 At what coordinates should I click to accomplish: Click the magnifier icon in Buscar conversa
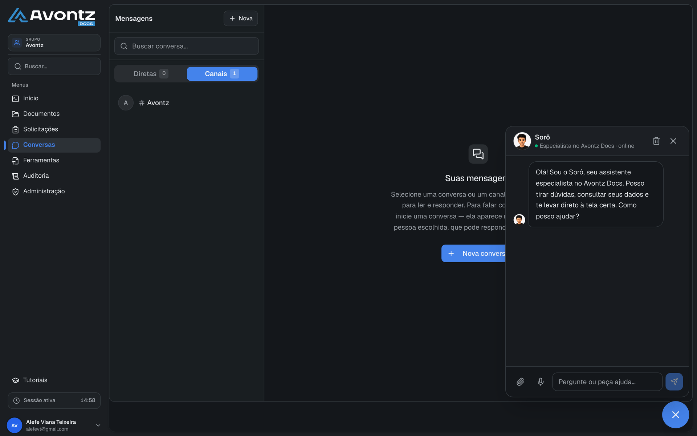click(124, 46)
